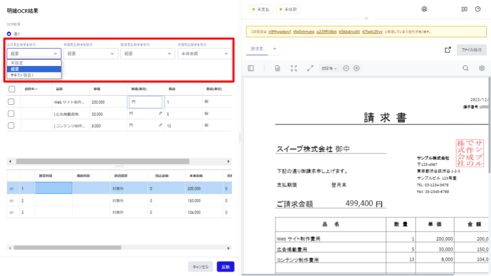Open the 金額を反映する項目 dropdown showing 本体金額
Image resolution: width=491 pixels, height=276 pixels.
(x=205, y=54)
